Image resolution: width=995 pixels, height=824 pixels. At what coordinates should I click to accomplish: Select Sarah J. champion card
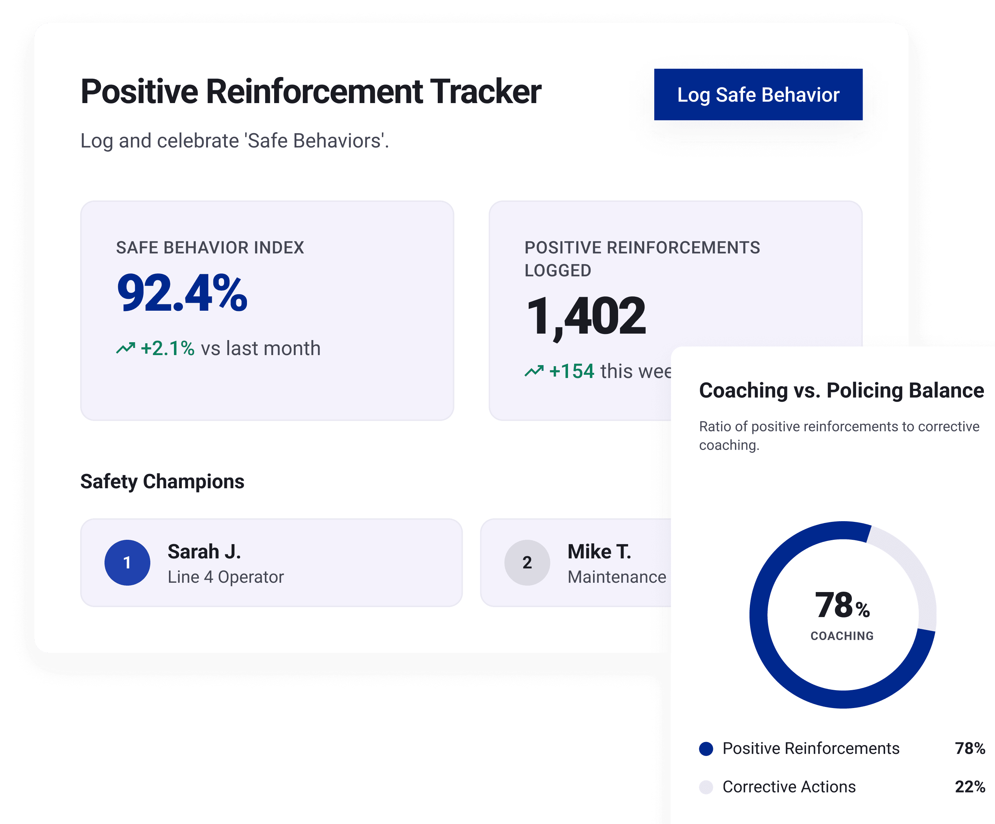(x=272, y=562)
